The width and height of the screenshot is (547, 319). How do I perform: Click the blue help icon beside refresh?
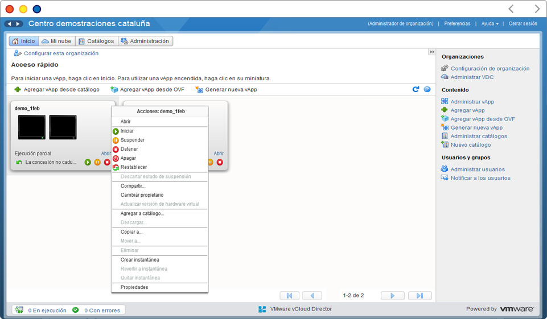tap(427, 89)
